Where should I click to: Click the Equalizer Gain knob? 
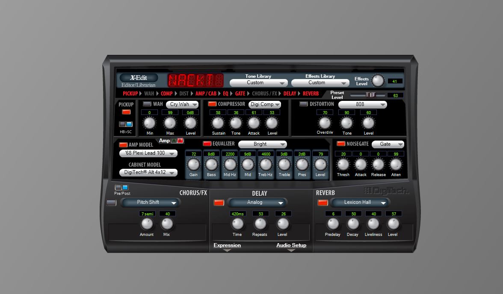tap(193, 165)
